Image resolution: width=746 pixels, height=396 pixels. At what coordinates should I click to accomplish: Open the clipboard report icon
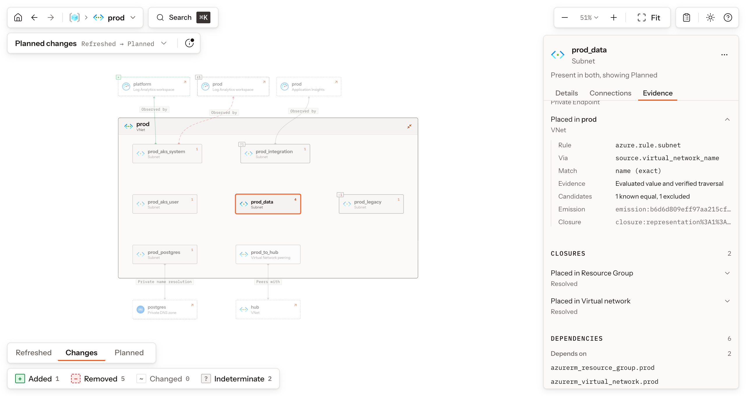point(687,17)
